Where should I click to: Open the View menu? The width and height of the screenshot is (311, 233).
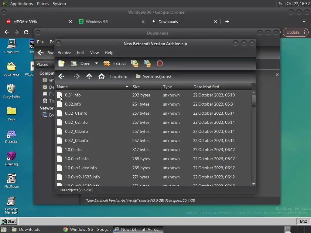[x=94, y=52]
